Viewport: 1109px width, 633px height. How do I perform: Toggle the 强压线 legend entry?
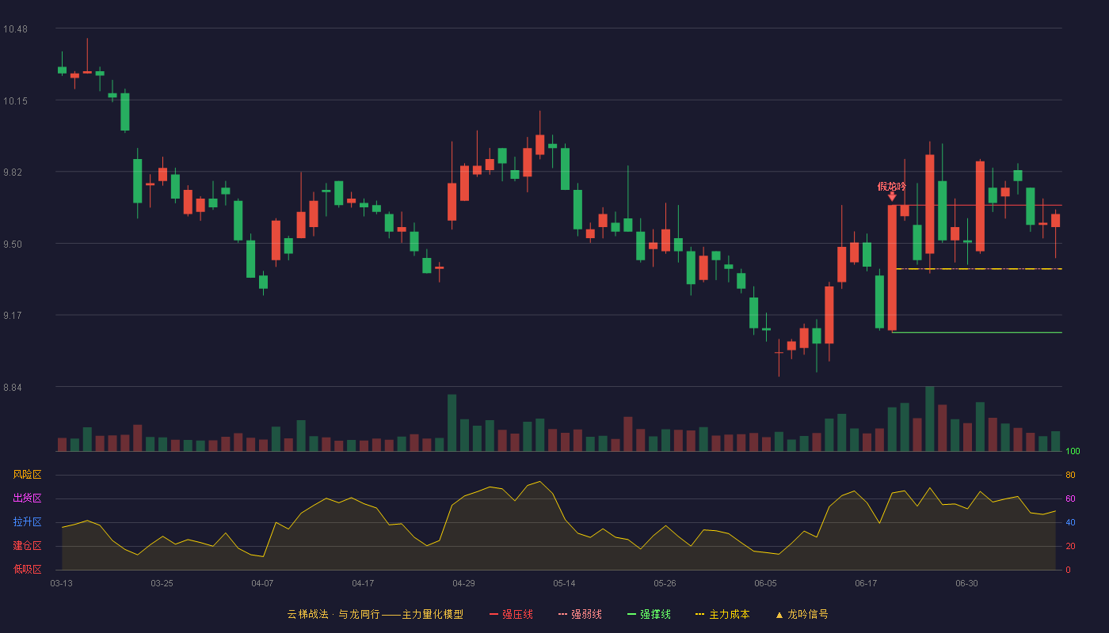(511, 614)
